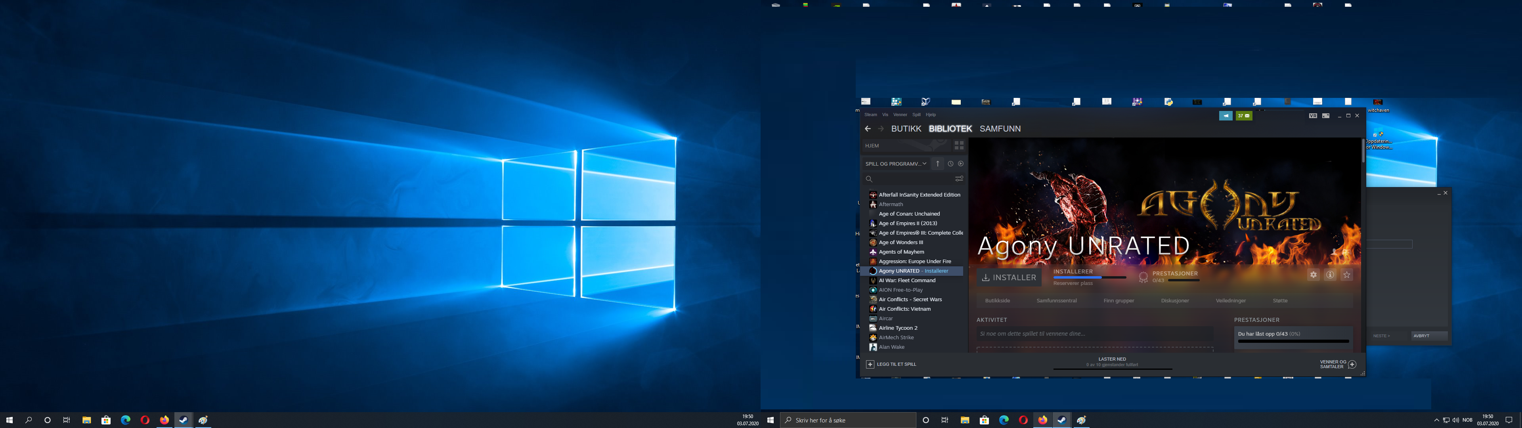Click the text field in background dialog
This screenshot has height=428, width=1522.
pos(1390,244)
